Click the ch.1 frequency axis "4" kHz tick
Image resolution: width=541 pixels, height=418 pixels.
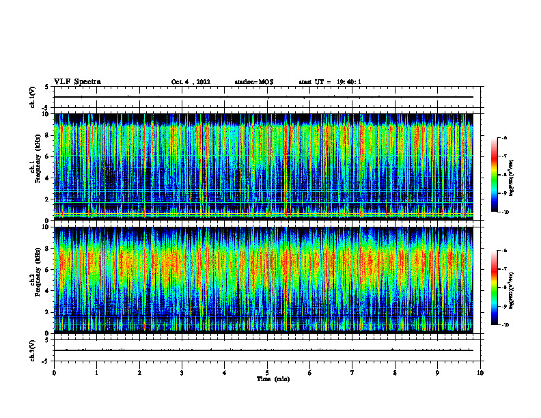coord(47,178)
